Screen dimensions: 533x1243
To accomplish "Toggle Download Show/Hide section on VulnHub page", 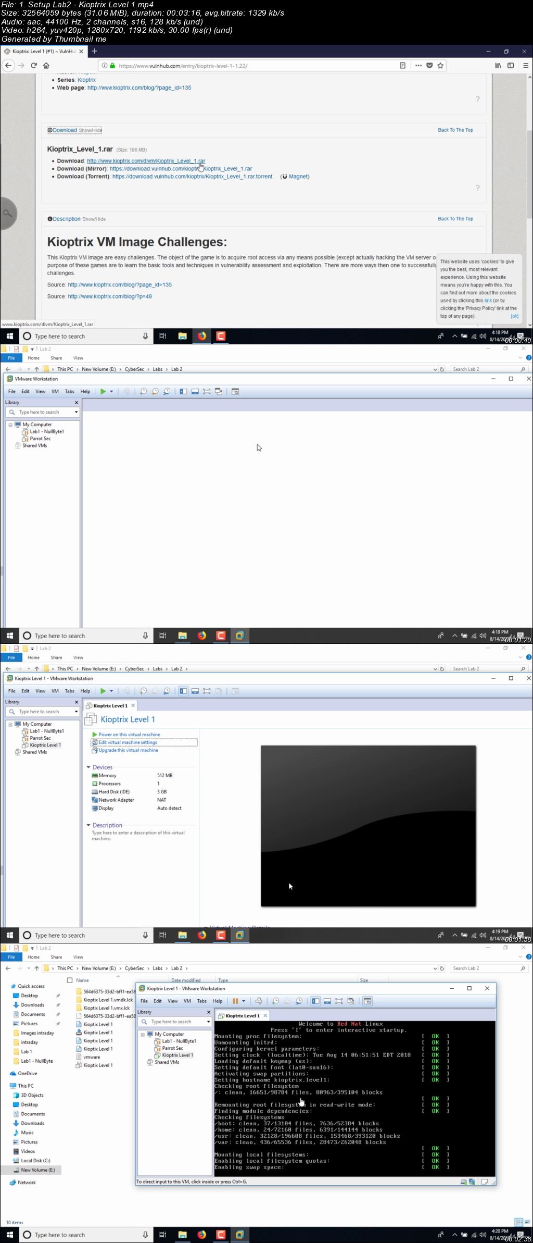I will (75, 130).
